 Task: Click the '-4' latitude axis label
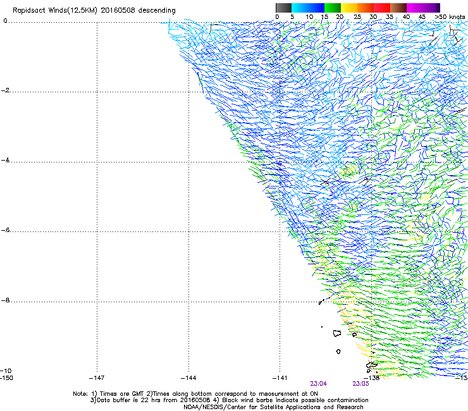coord(5,160)
